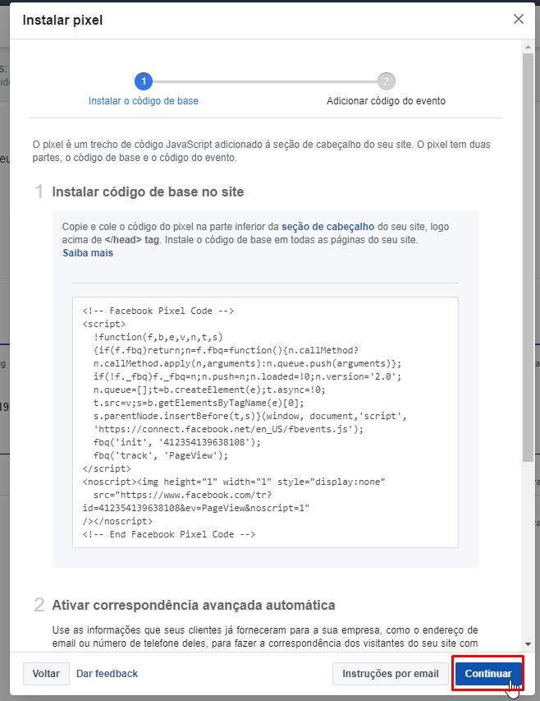This screenshot has height=701, width=540.
Task: Open the Instalar o código de base step
Action: pyautogui.click(x=144, y=101)
